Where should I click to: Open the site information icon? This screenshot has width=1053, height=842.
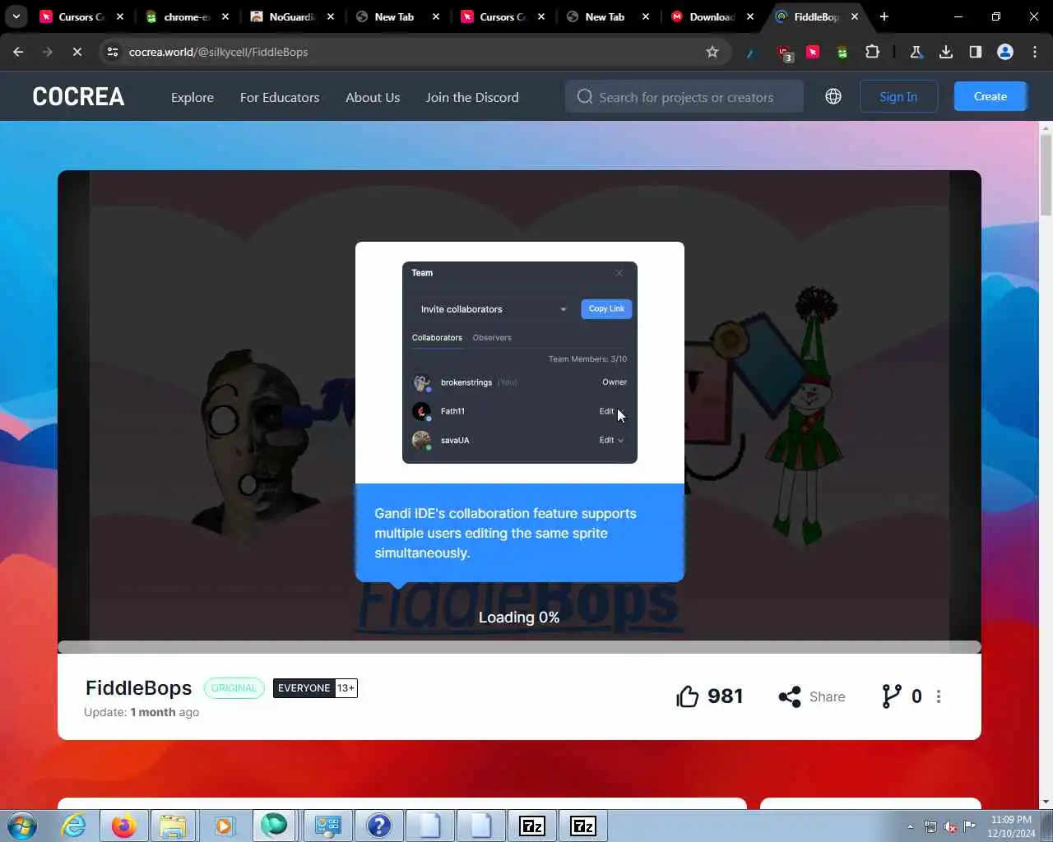point(112,52)
